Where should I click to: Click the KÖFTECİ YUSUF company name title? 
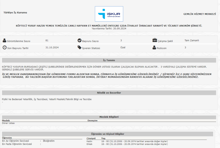pos(109,26)
